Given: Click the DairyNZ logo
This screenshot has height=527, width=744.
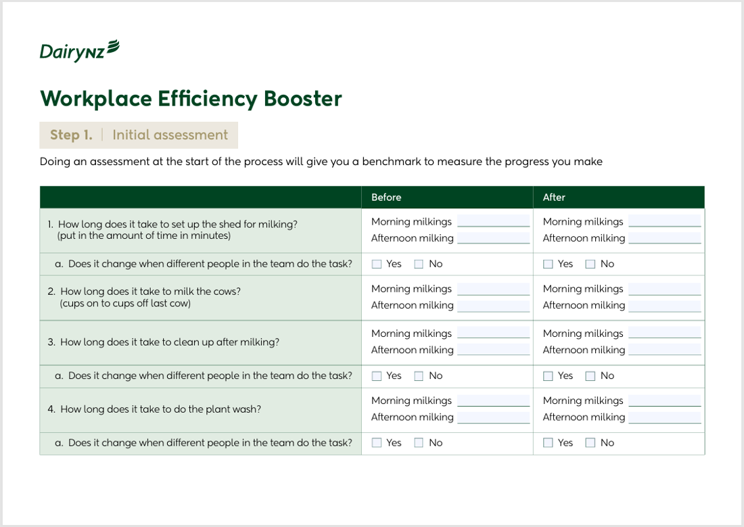Looking at the screenshot, I should click(79, 51).
